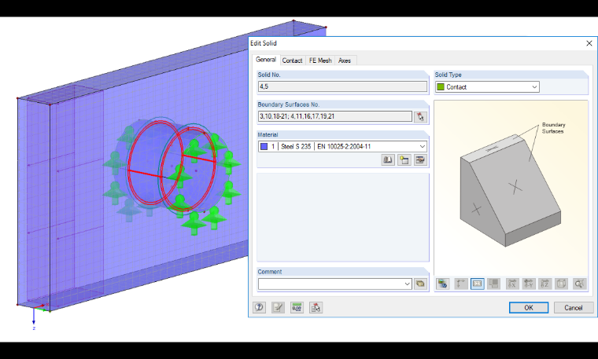The height and width of the screenshot is (359, 598).
Task: Click the zoom magnifier icon under the preview
Action: 579,284
